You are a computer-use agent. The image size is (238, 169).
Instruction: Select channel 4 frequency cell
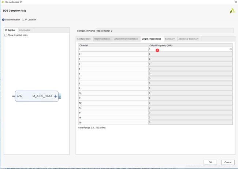point(190,64)
